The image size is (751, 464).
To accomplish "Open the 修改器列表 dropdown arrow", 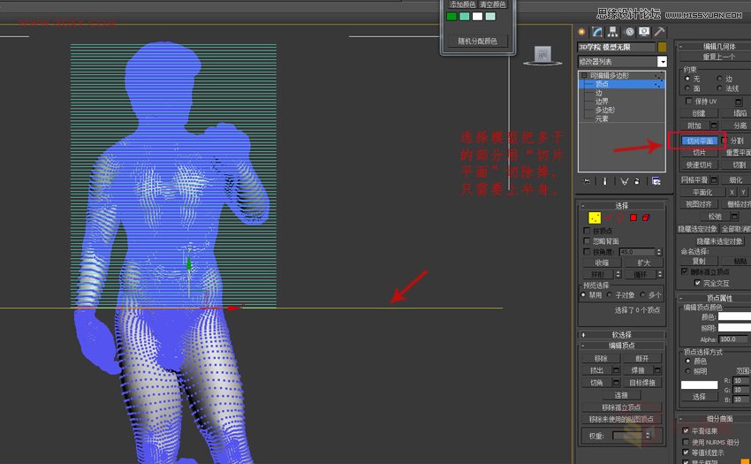I will [662, 61].
